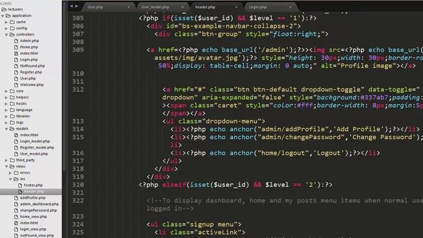
Task: Collapse the models folder
Action: click(x=6, y=129)
